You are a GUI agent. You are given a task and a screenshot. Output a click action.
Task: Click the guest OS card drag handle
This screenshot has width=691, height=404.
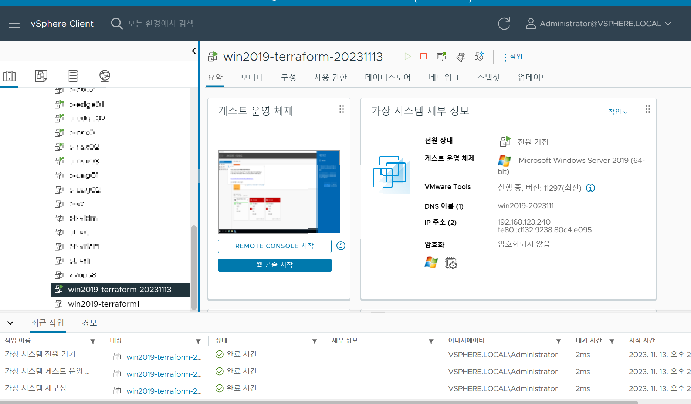click(x=342, y=109)
